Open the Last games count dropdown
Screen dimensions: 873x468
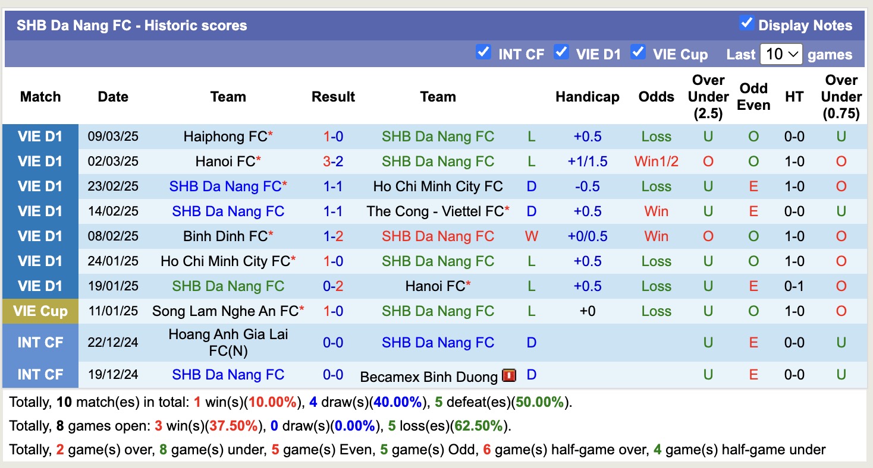(781, 55)
